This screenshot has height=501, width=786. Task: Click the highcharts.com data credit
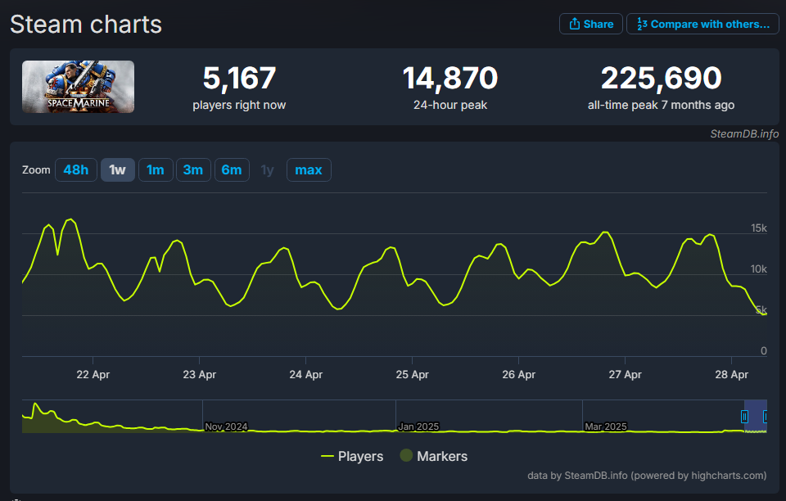tap(647, 475)
